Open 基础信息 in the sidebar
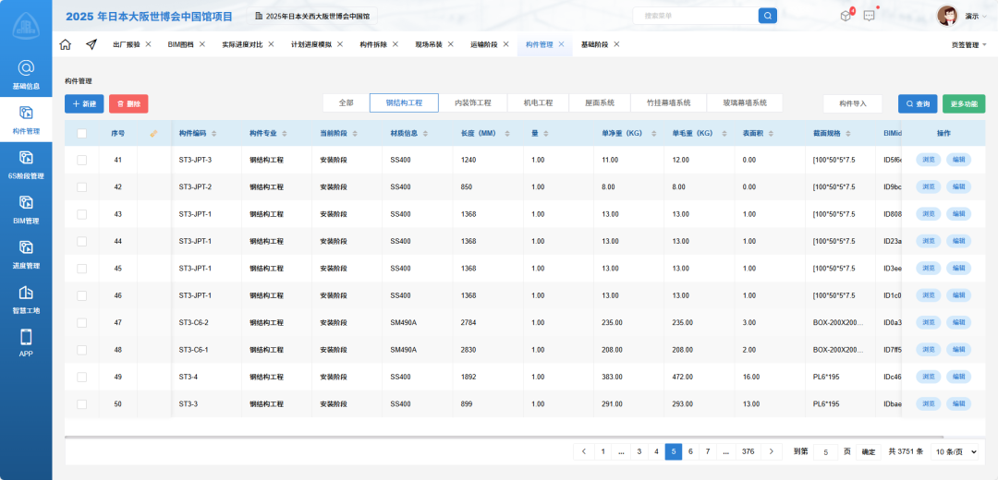Viewport: 998px width, 480px height. (x=26, y=74)
